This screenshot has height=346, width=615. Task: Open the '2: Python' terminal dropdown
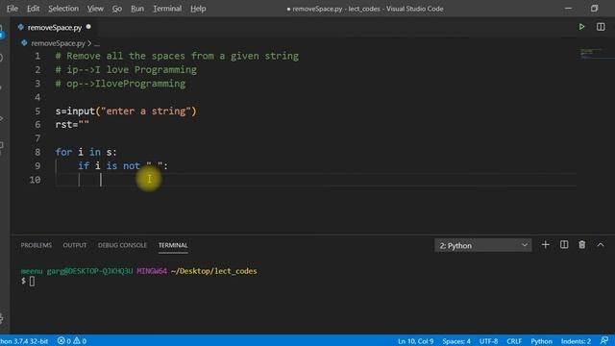(482, 245)
